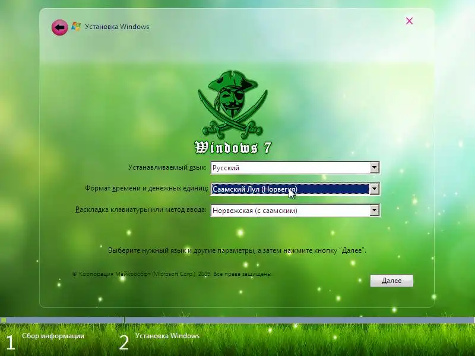Click the Выберите нужный язык instruction text
This screenshot has height=356, width=475.
[x=237, y=250]
